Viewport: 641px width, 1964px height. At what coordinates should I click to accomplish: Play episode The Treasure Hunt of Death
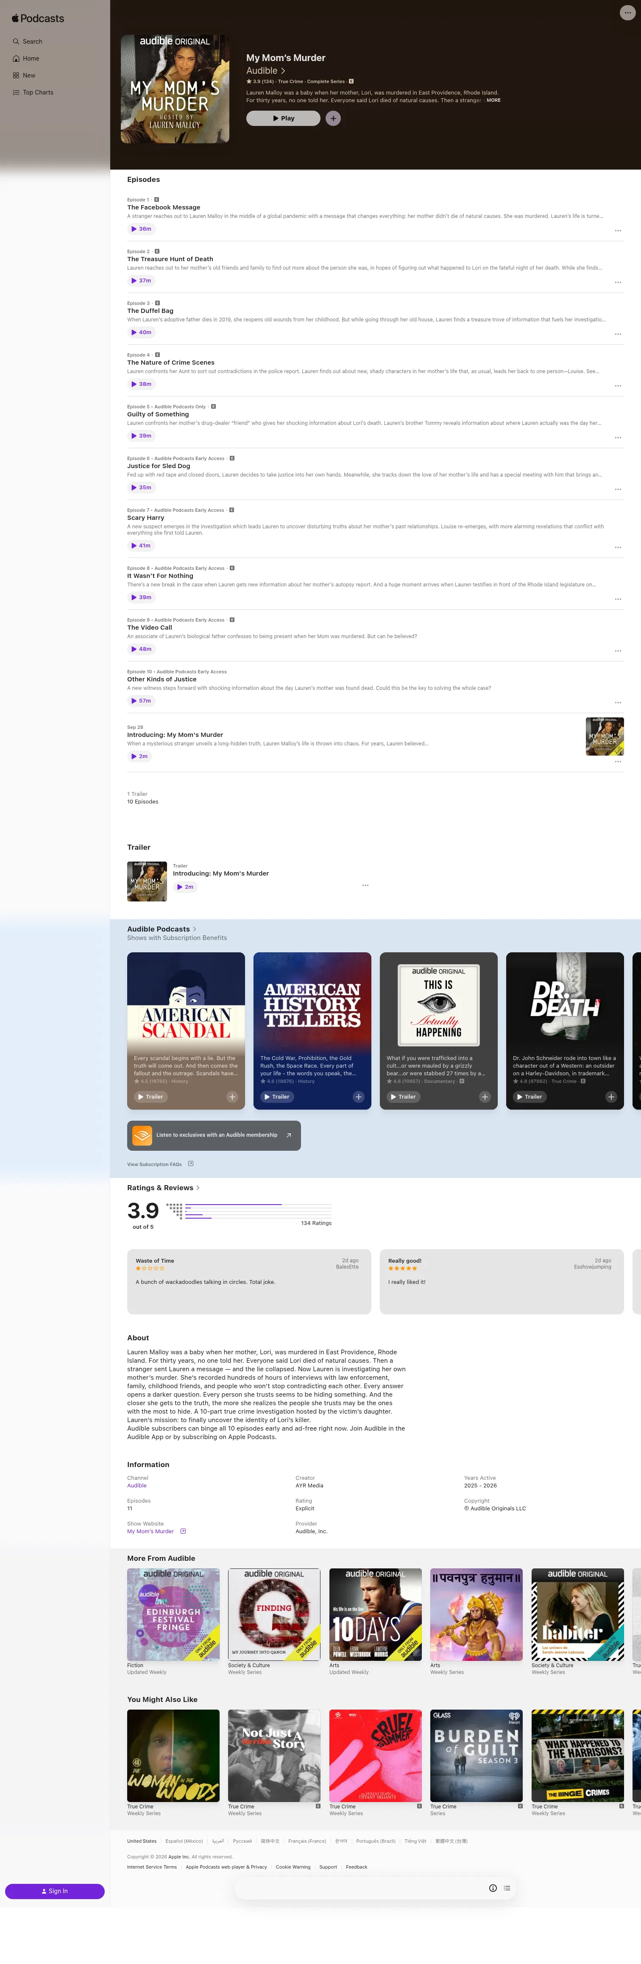pyautogui.click(x=141, y=281)
